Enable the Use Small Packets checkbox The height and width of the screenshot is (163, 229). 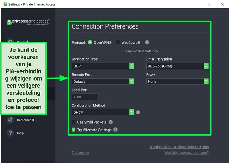[74, 122]
